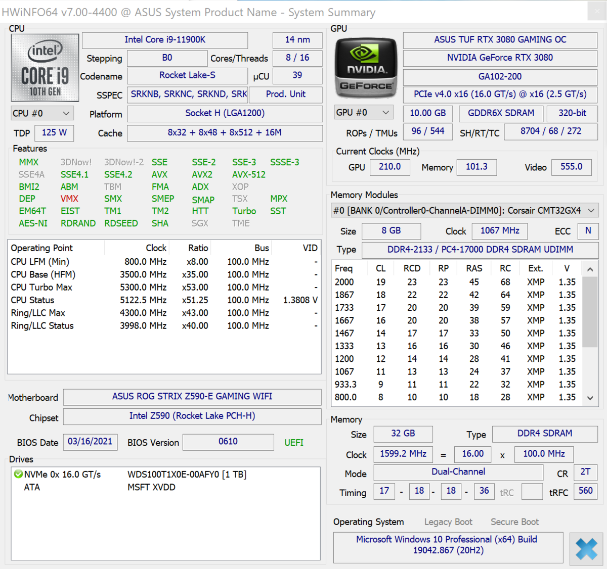Click the memory clock 1599.2 MHz field
Viewport: 607px width, 569px height.
[403, 454]
